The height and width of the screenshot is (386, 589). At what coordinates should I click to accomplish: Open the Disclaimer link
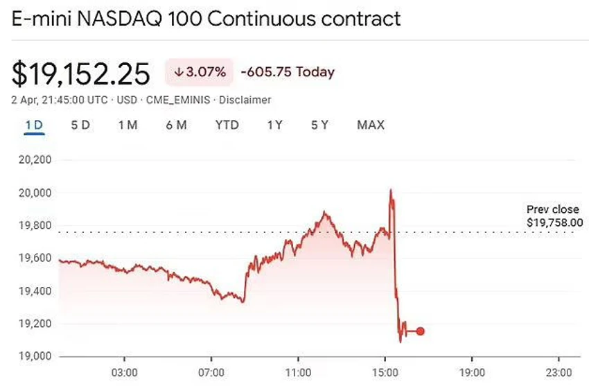pos(245,100)
